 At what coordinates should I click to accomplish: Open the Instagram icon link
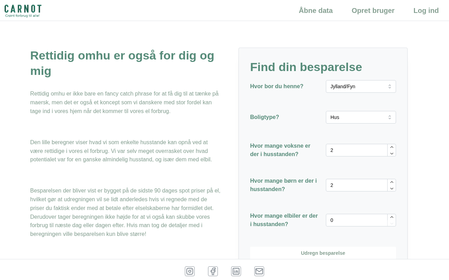click(190, 271)
